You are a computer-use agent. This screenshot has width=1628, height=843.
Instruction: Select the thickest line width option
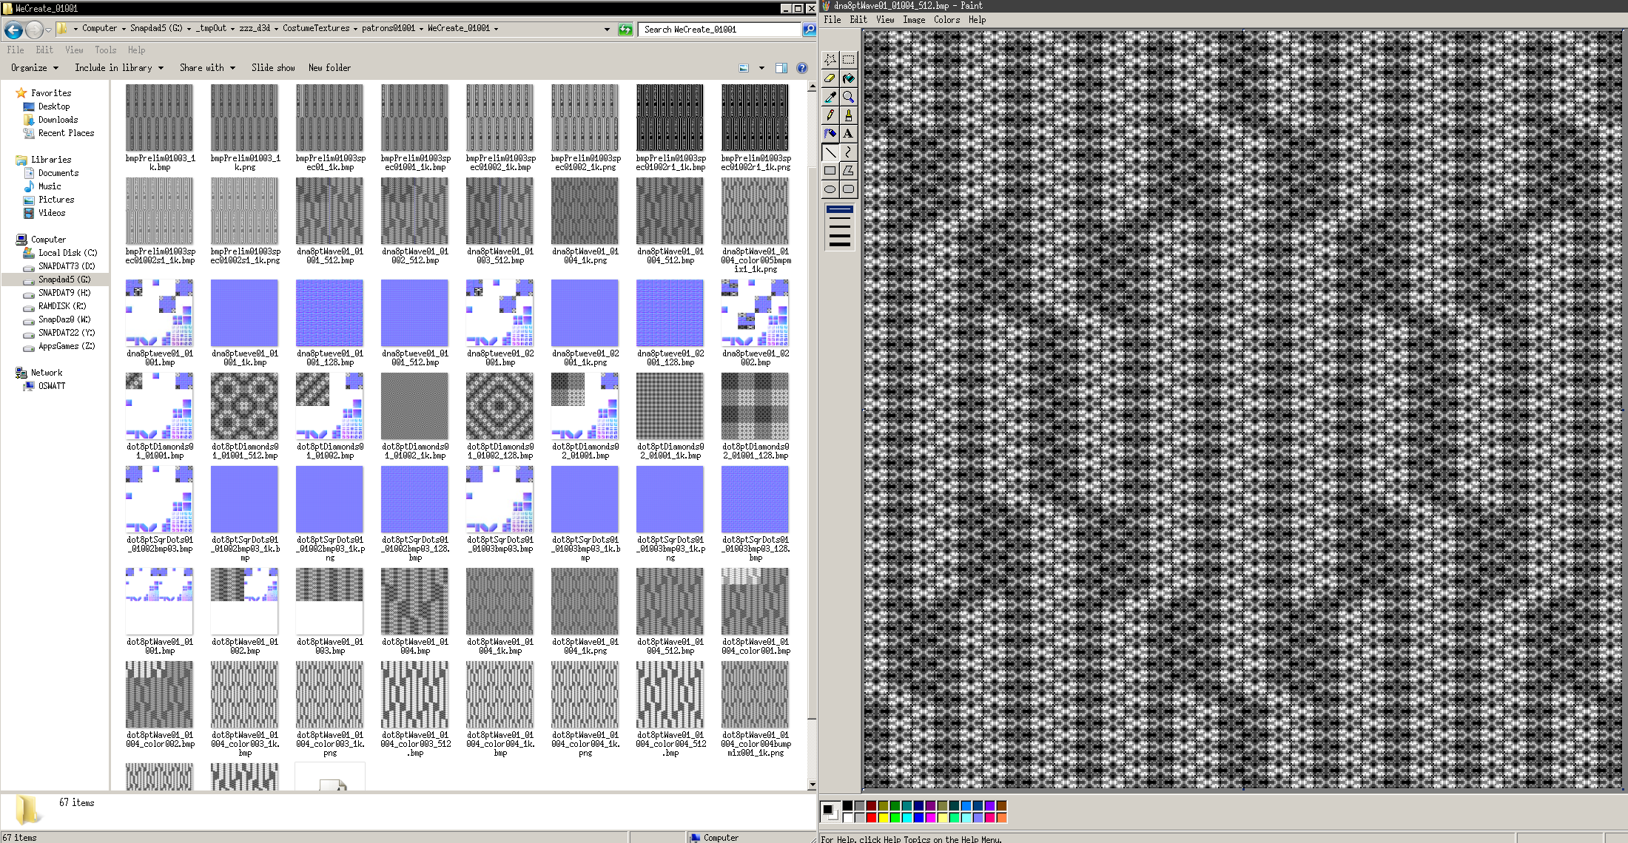[x=839, y=243]
